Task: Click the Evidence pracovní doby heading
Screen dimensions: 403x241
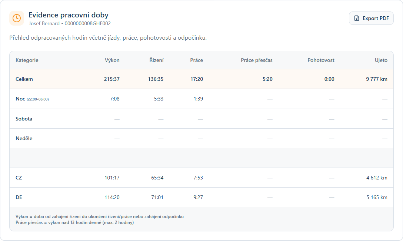Action: coord(69,15)
